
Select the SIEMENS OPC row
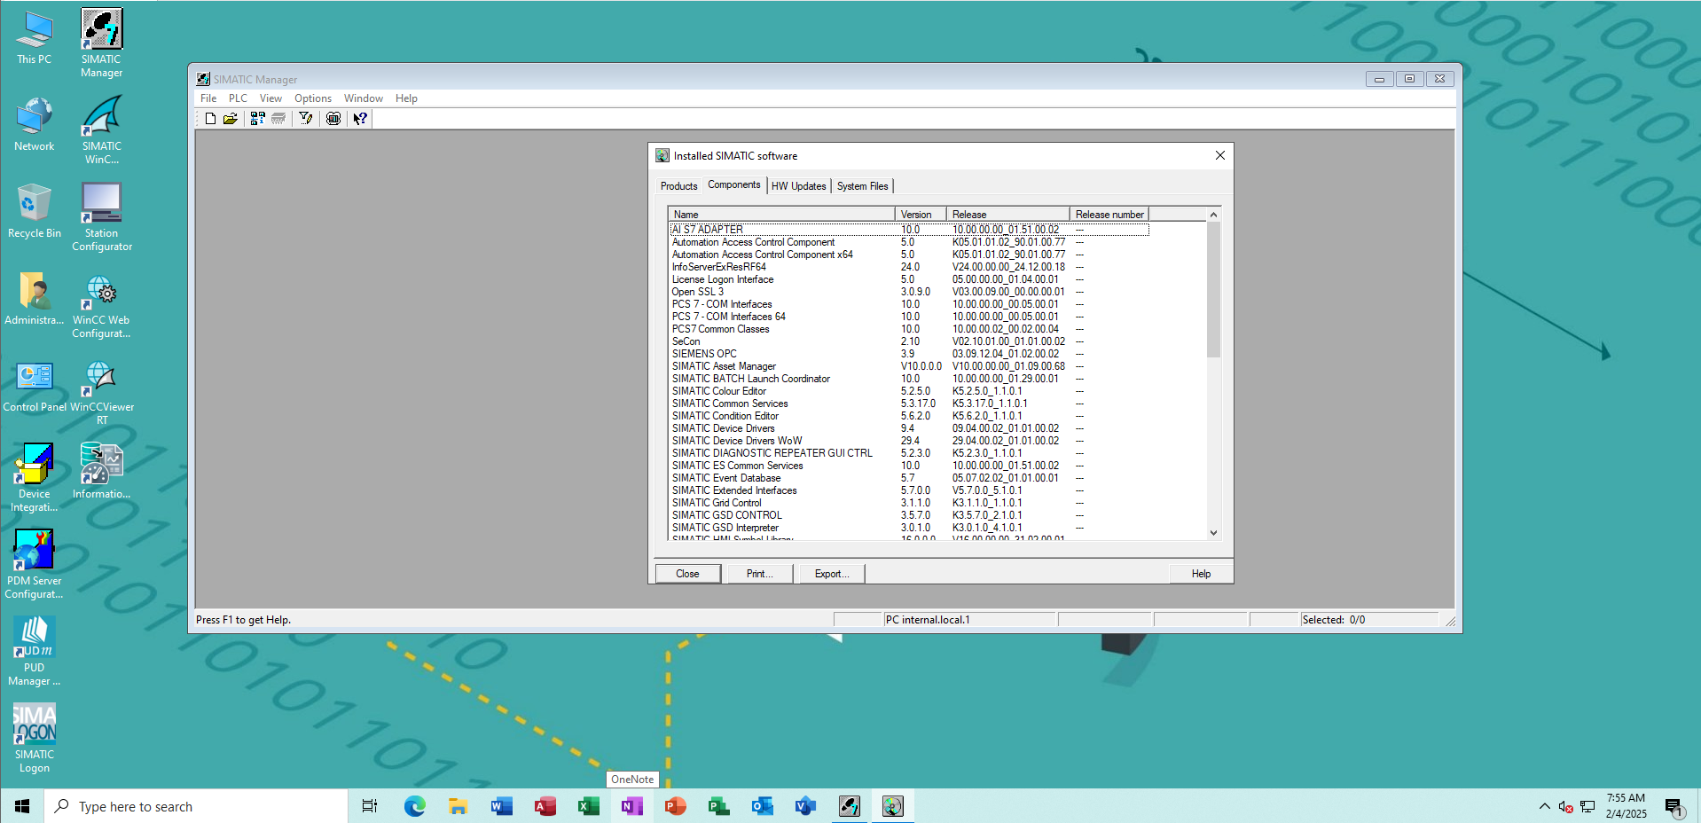[x=909, y=354]
